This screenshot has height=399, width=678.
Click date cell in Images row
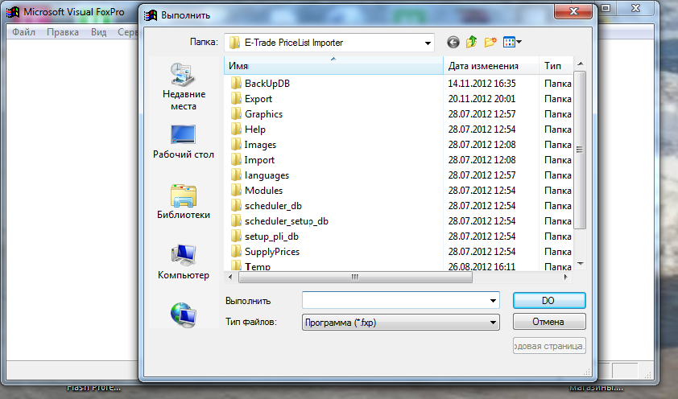point(482,145)
